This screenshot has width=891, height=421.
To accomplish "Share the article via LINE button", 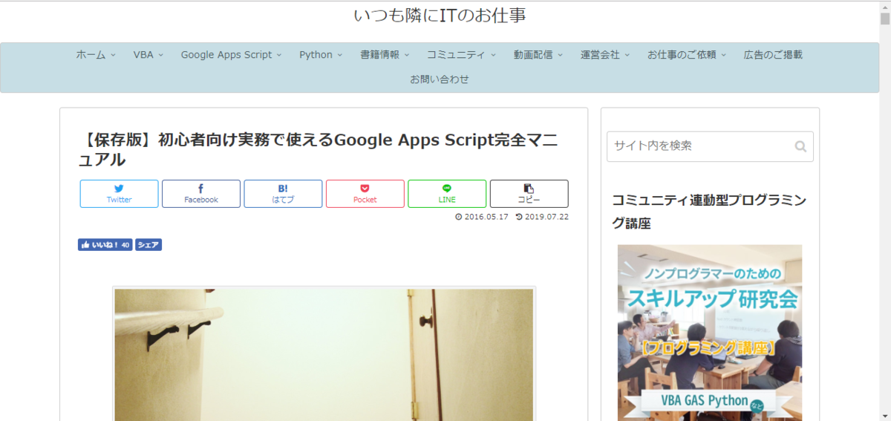I will click(x=447, y=194).
